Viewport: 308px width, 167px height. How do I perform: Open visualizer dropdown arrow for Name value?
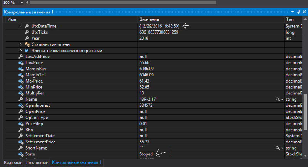coord(282,99)
